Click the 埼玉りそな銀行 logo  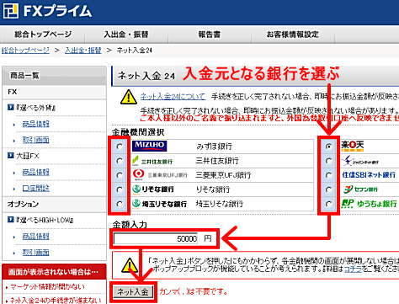pyautogui.click(x=159, y=204)
